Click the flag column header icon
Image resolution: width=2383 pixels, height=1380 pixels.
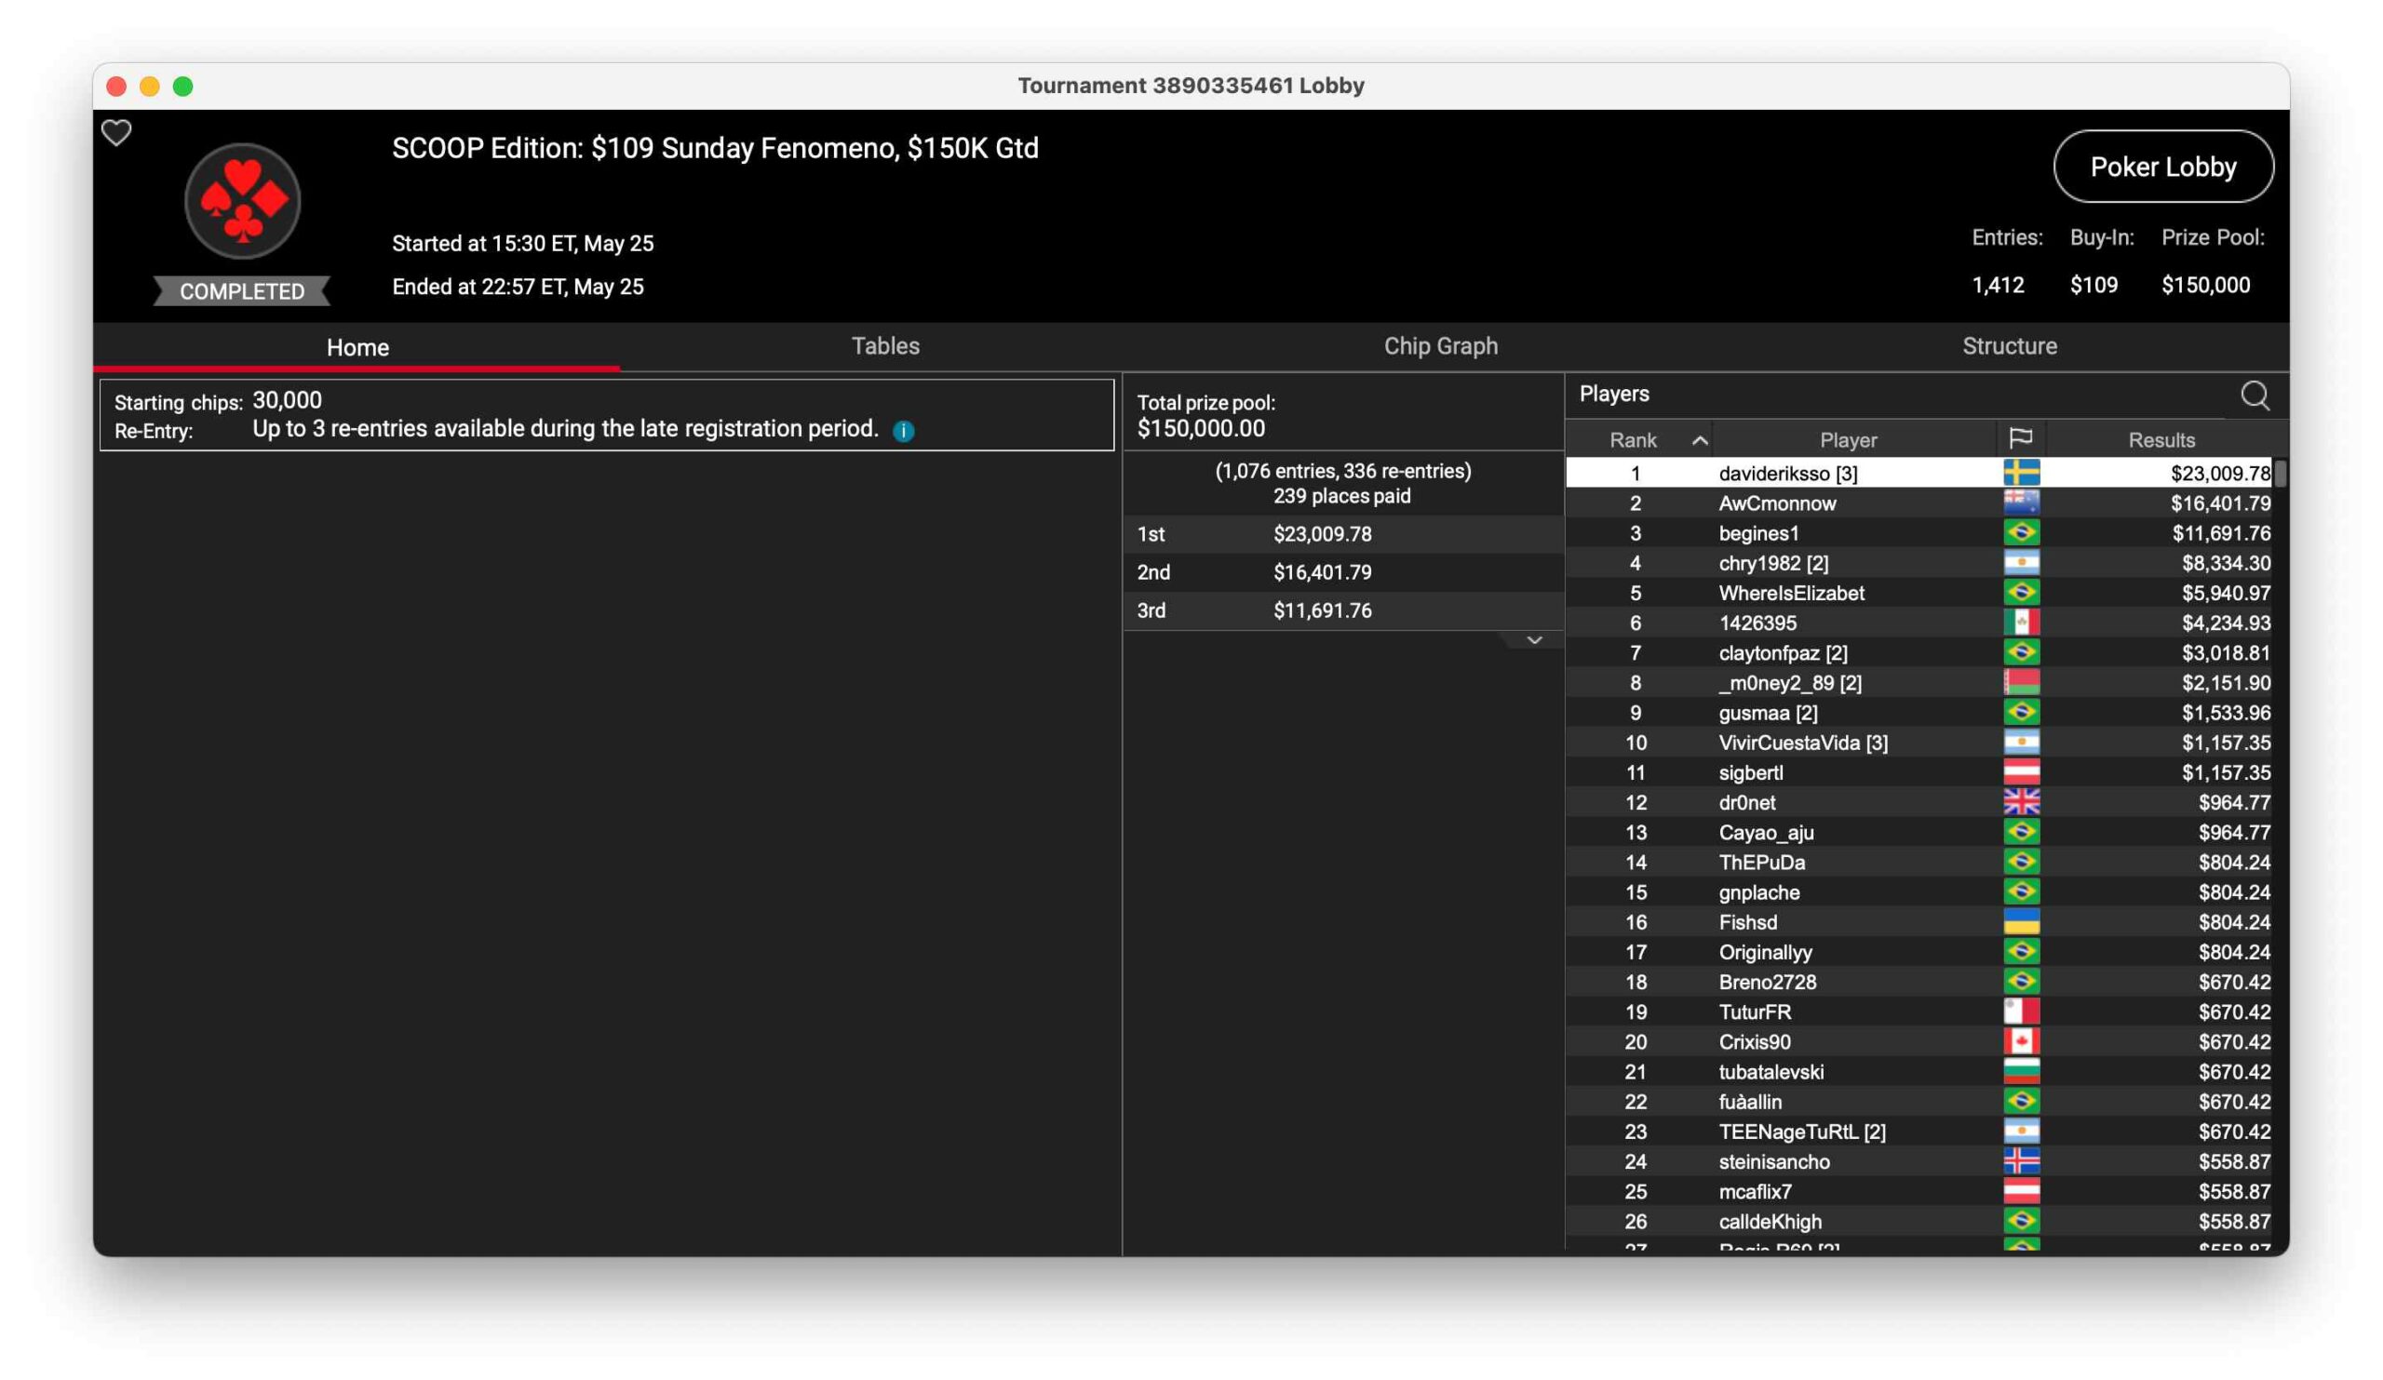click(x=2020, y=438)
